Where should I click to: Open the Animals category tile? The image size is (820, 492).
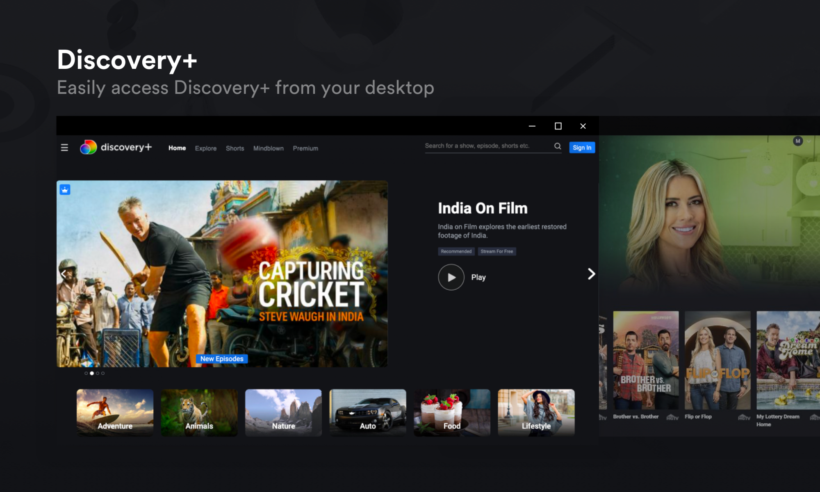[199, 412]
